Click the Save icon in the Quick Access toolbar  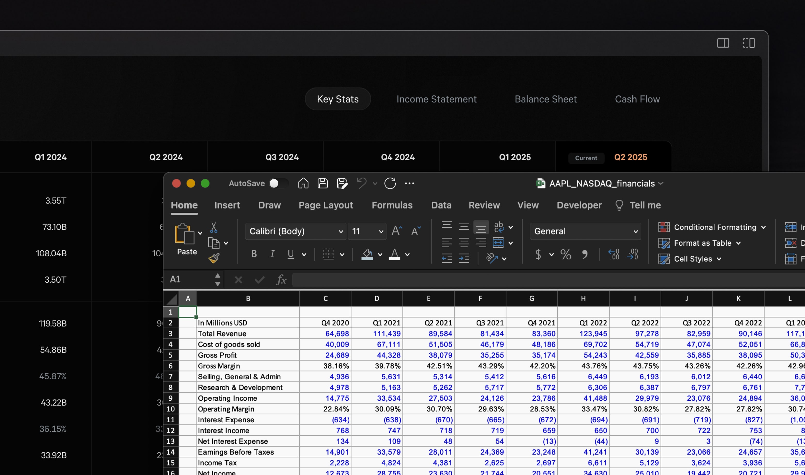pos(322,183)
